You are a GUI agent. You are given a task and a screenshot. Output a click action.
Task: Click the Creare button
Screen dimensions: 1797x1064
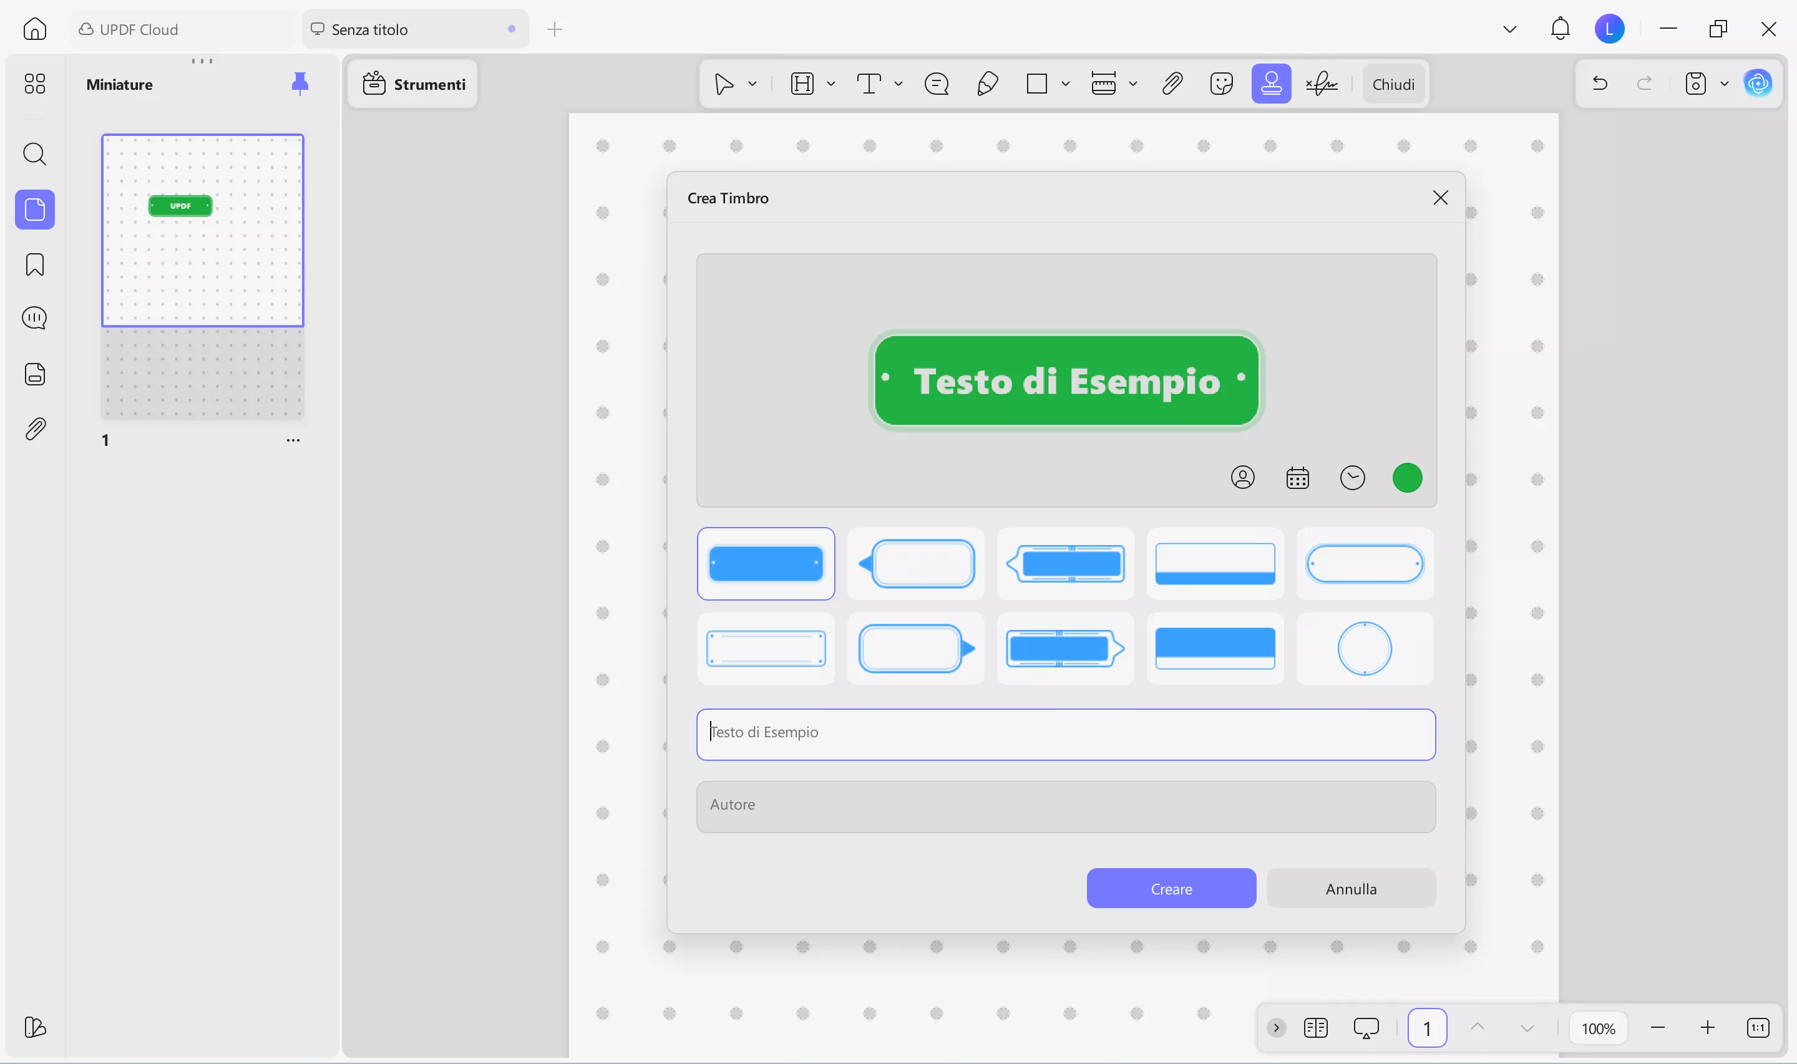[1171, 888]
